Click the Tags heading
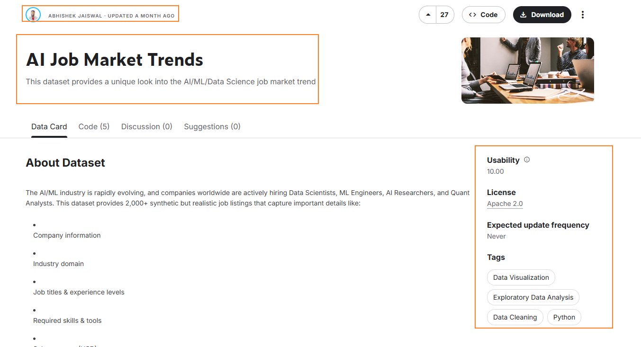641x347 pixels. pos(496,257)
